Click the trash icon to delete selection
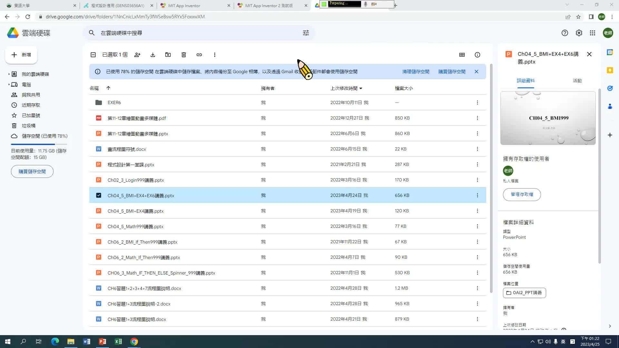 pyautogui.click(x=184, y=55)
